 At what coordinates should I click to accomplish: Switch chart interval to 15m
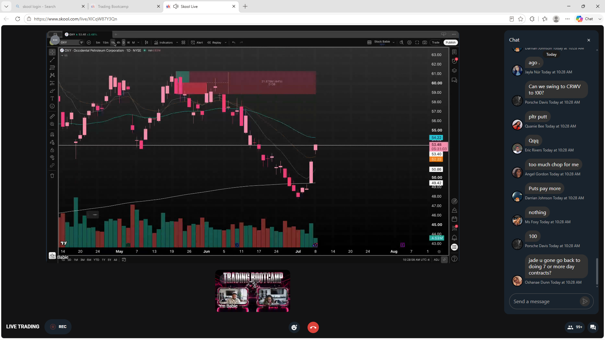(x=106, y=42)
